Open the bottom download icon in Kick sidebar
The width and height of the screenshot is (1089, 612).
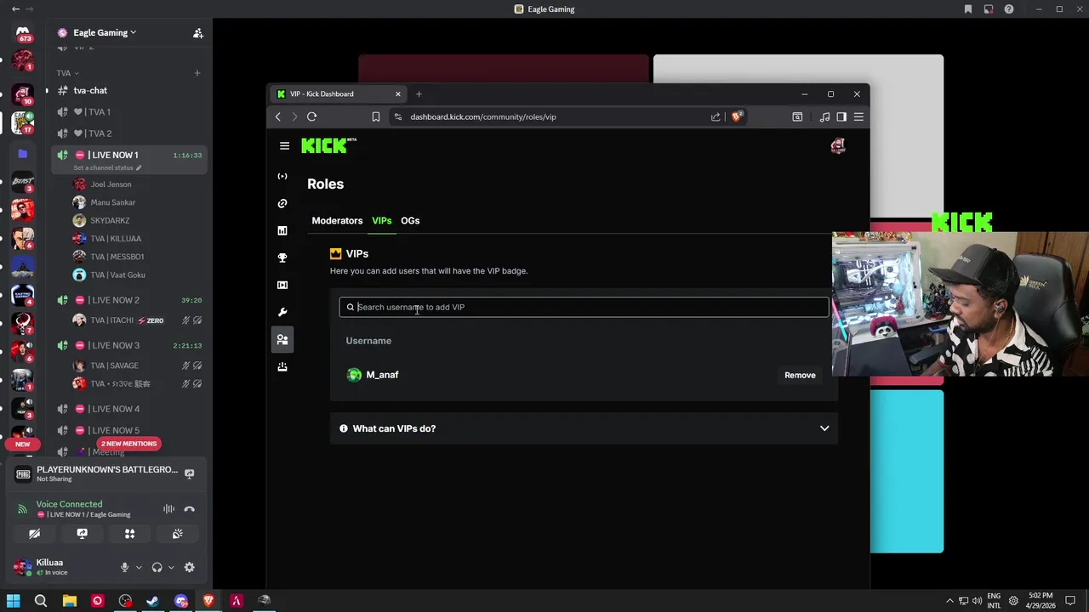[x=282, y=366]
